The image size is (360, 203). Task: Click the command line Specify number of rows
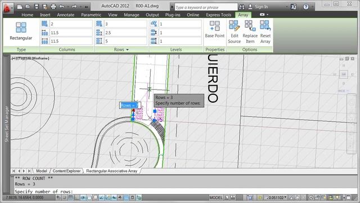(x=44, y=191)
